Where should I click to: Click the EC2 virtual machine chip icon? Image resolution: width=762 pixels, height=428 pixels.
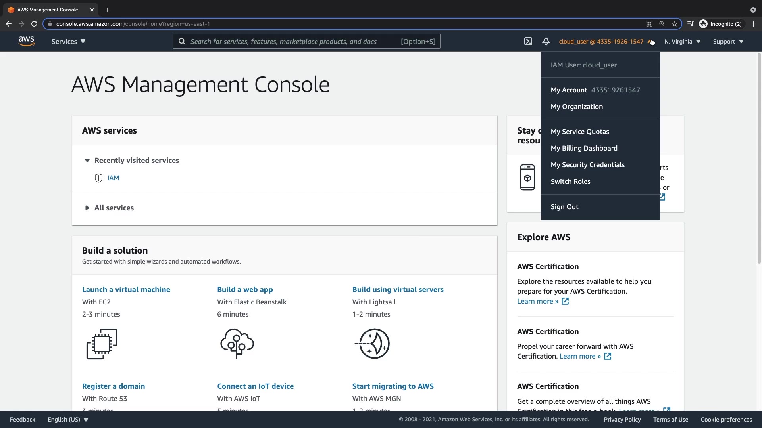click(x=102, y=344)
